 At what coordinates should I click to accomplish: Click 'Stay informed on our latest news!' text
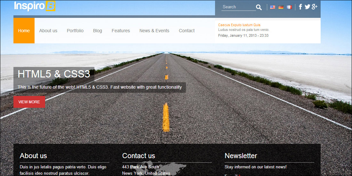coord(256,167)
